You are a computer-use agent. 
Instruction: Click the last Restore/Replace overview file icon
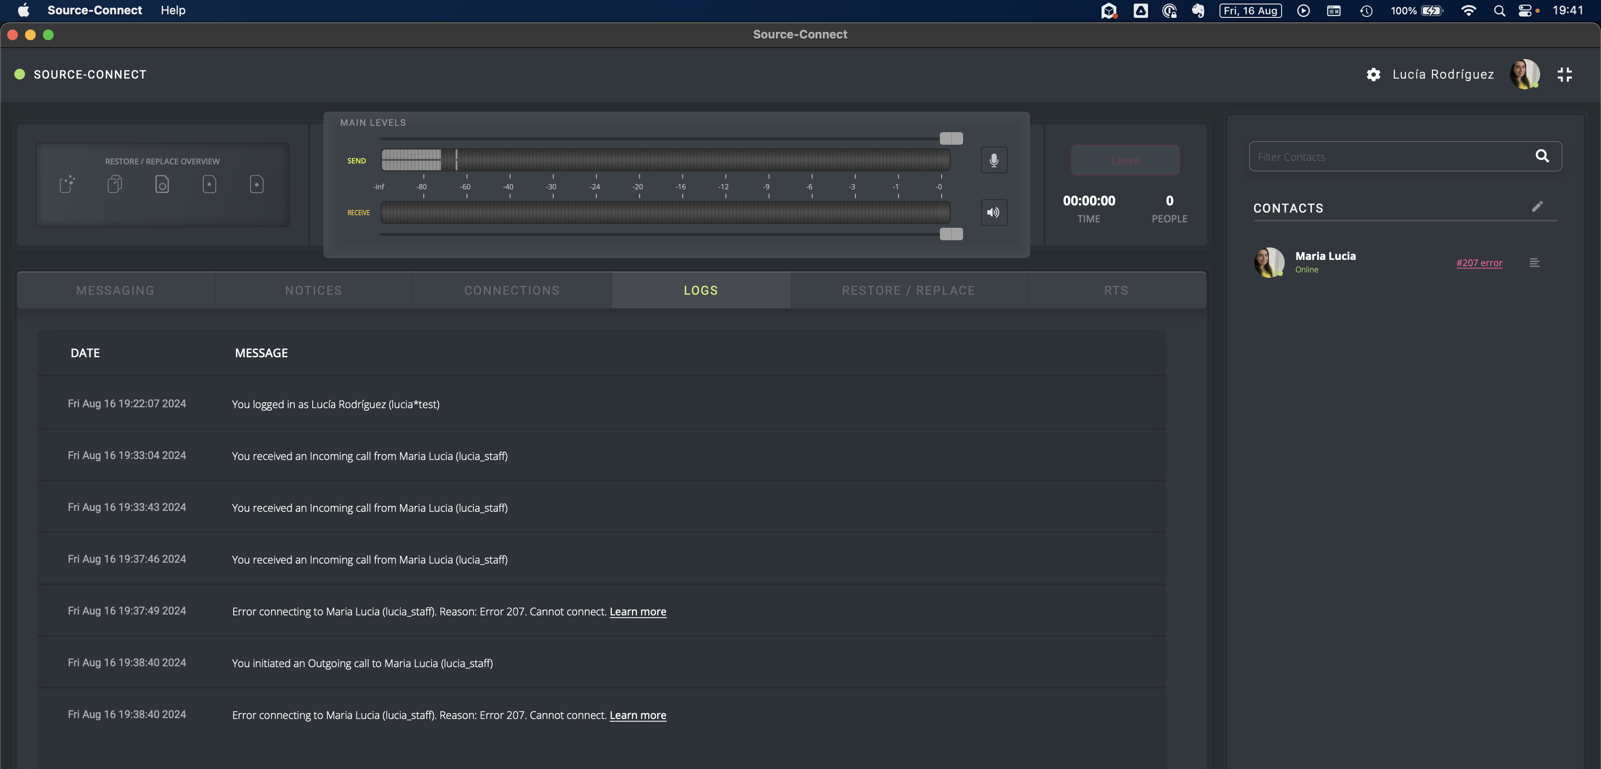coord(257,184)
